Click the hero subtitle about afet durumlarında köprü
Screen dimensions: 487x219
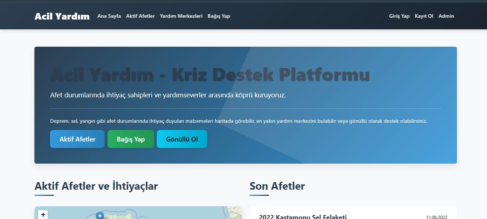pyautogui.click(x=168, y=96)
